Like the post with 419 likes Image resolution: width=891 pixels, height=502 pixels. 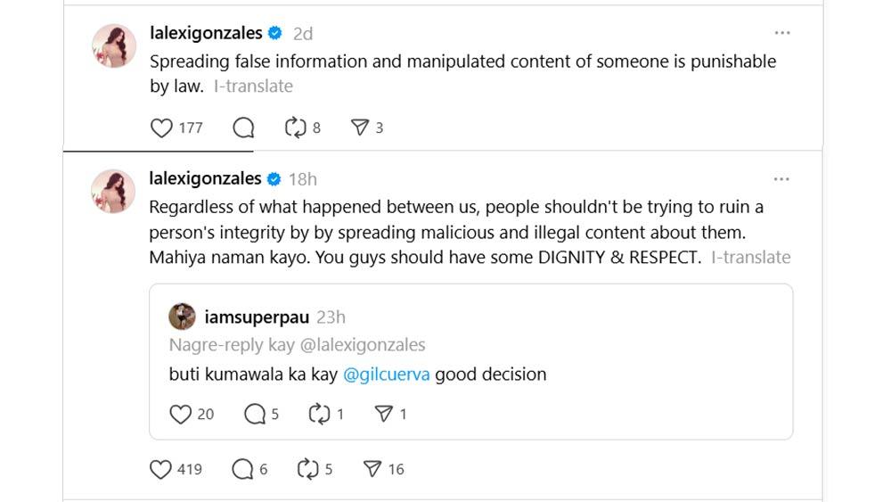(161, 469)
